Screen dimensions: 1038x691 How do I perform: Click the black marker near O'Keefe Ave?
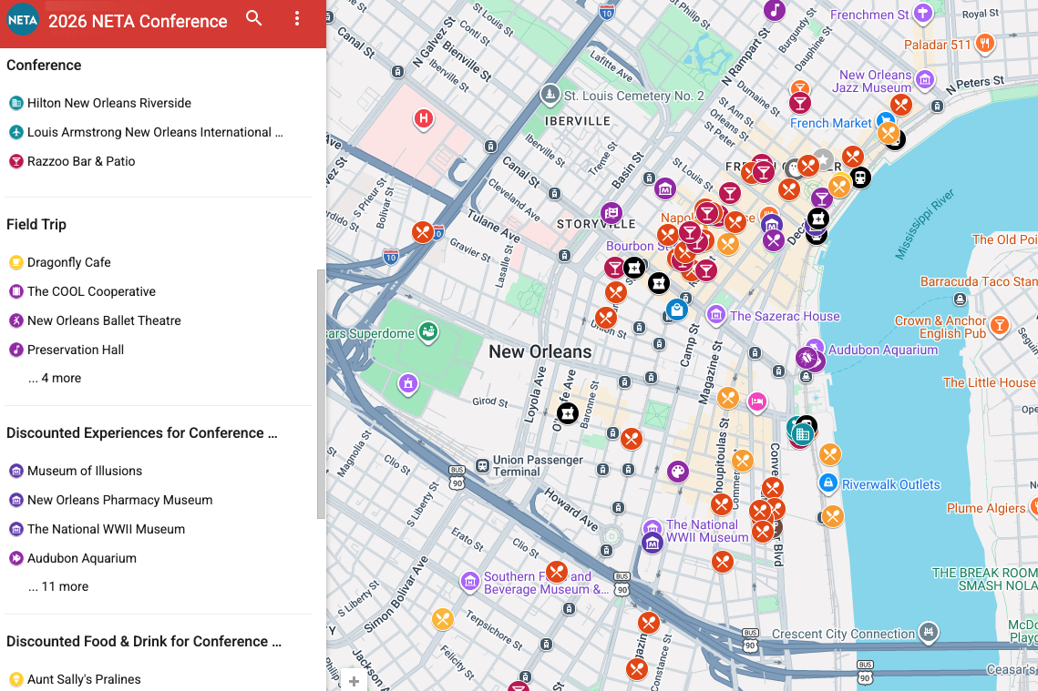point(568,413)
